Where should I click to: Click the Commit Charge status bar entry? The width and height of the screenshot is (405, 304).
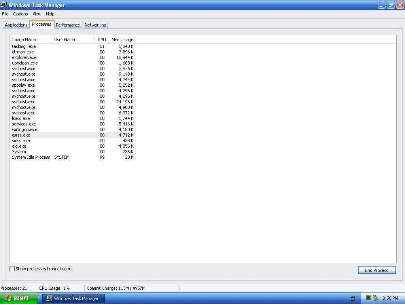coord(116,288)
